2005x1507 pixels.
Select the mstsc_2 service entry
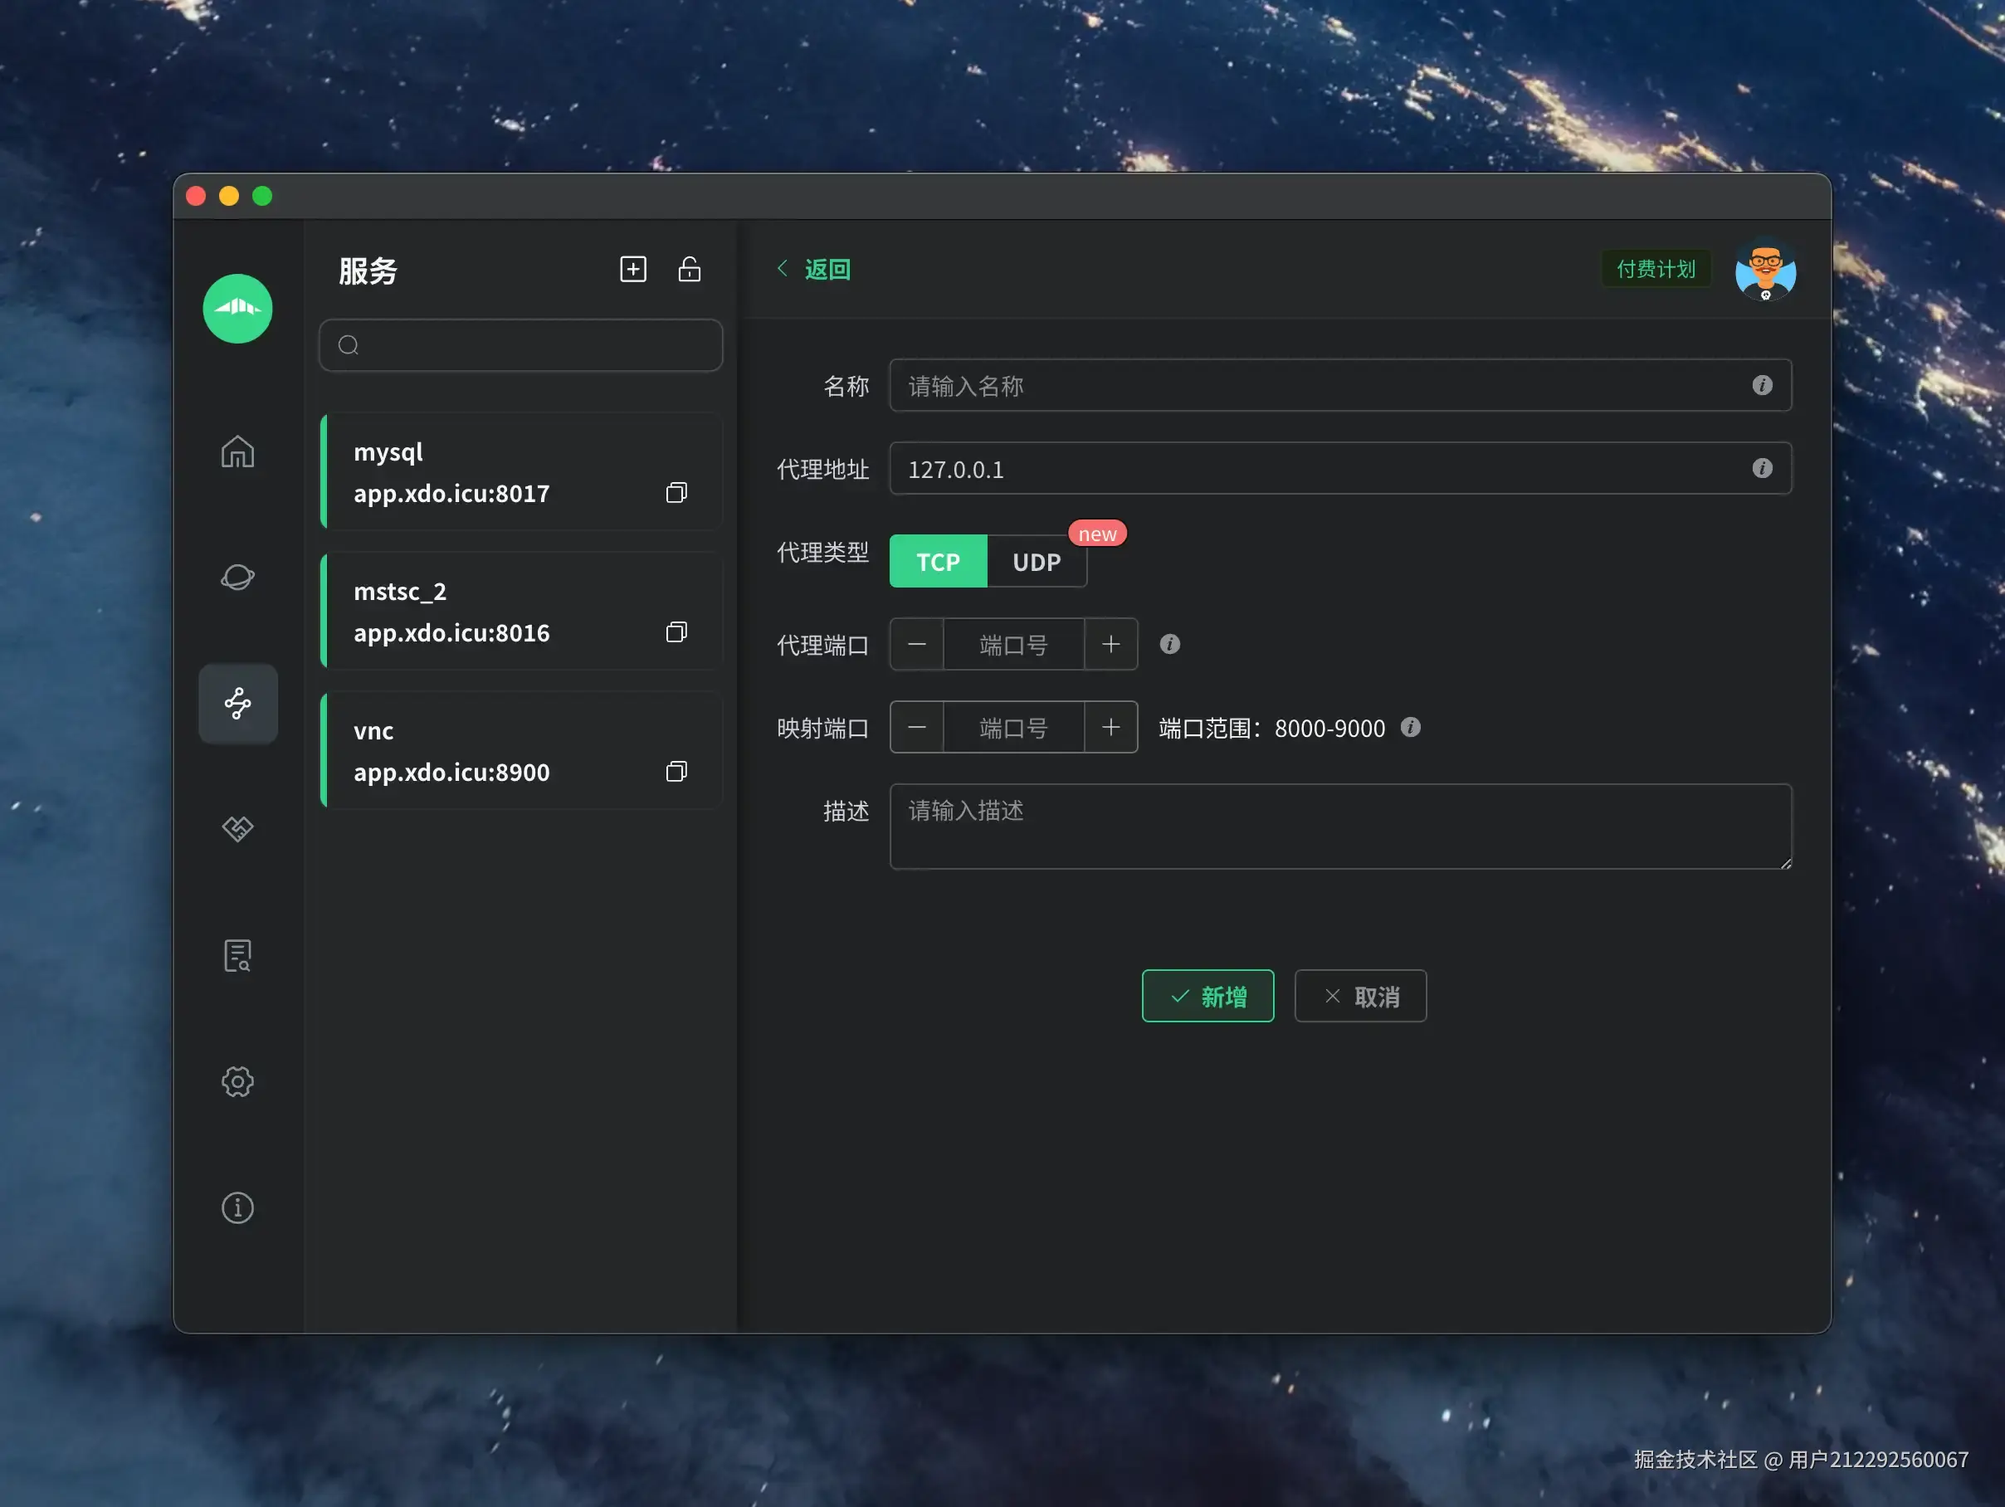521,611
